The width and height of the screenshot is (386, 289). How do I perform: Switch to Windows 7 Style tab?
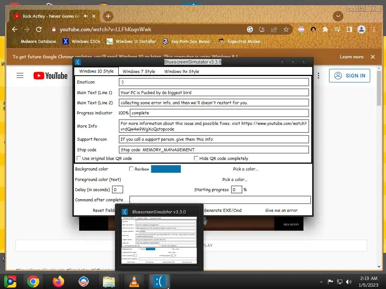[139, 71]
